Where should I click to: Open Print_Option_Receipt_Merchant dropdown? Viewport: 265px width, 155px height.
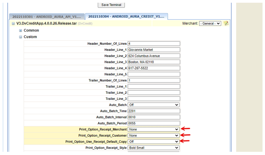[x=153, y=129]
